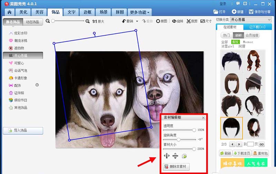Toggle 原图 original image view
This screenshot has width=276, height=174.
pyautogui.click(x=162, y=21)
